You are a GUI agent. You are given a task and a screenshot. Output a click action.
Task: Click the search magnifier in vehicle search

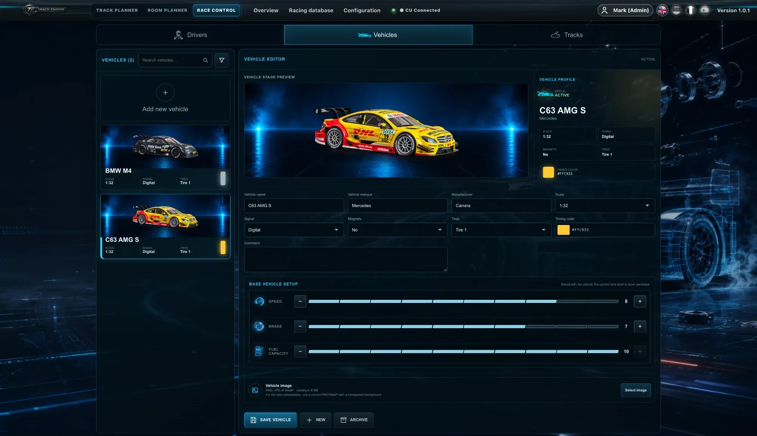pos(206,60)
